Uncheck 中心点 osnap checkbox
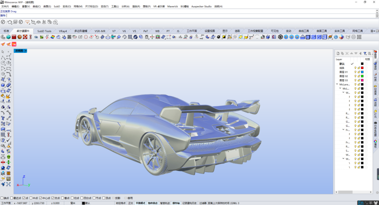This screenshot has height=205, width=379. tap(40, 198)
